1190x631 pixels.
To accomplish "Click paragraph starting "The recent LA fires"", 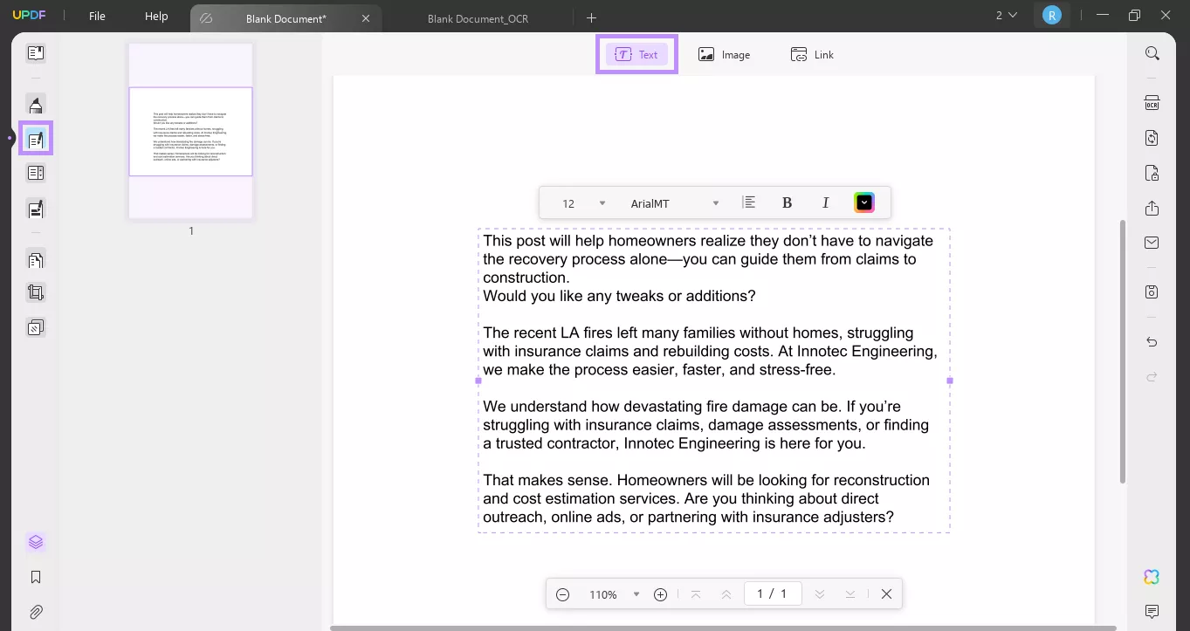I will click(x=710, y=351).
